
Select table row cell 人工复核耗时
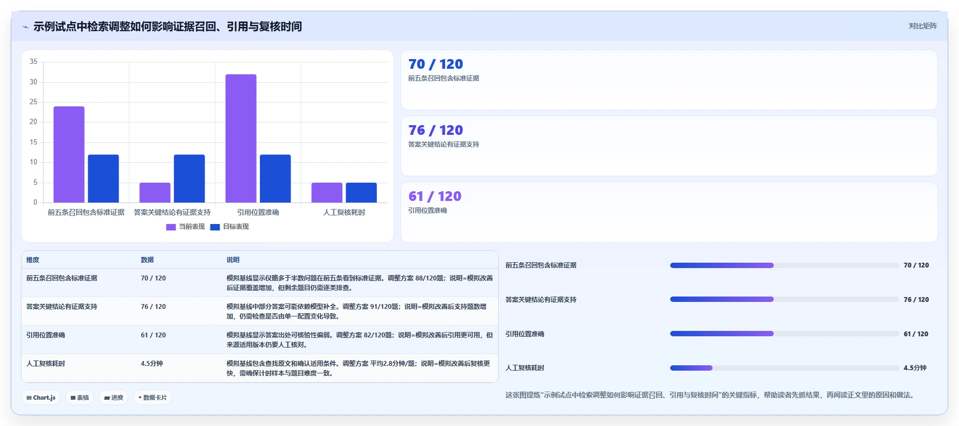(46, 364)
